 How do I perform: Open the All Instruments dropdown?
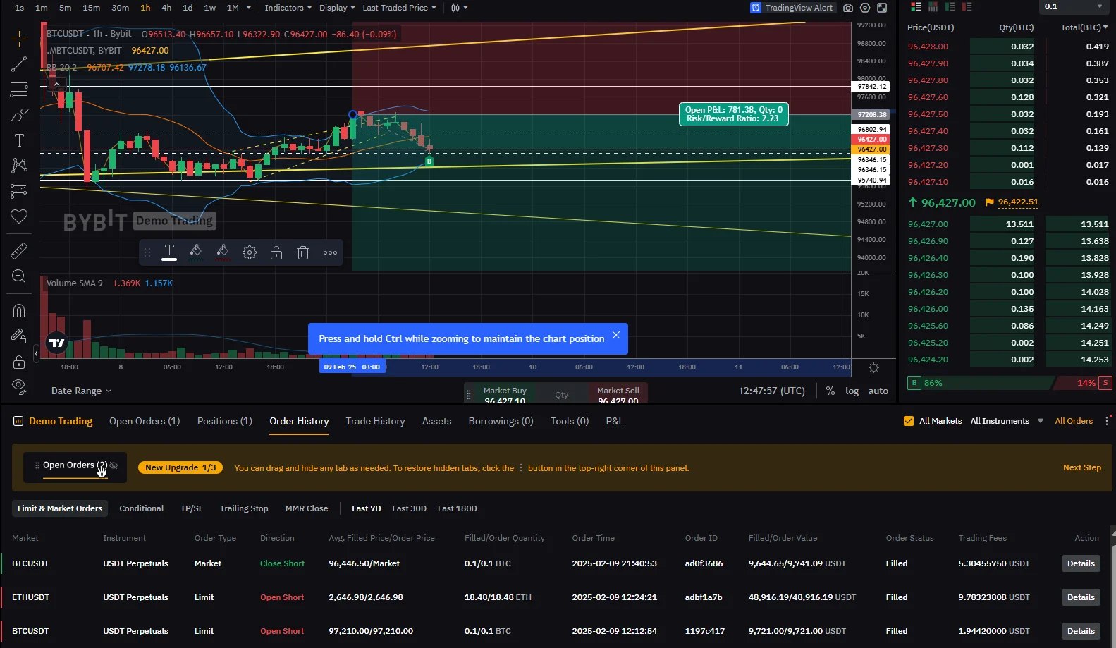(x=1007, y=421)
